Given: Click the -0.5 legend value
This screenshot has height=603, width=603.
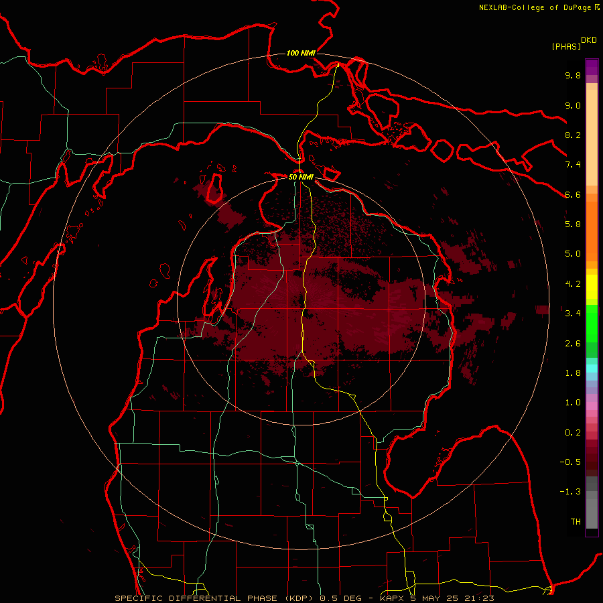Looking at the screenshot, I should point(570,462).
